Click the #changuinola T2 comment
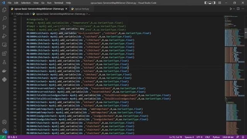The width and height of the screenshot is (247, 139). 37,19
